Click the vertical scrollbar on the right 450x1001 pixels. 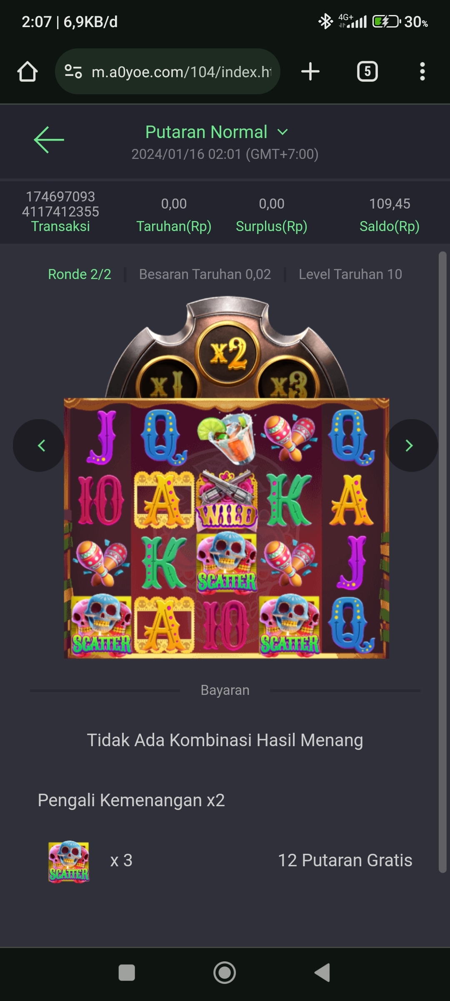tap(442, 562)
